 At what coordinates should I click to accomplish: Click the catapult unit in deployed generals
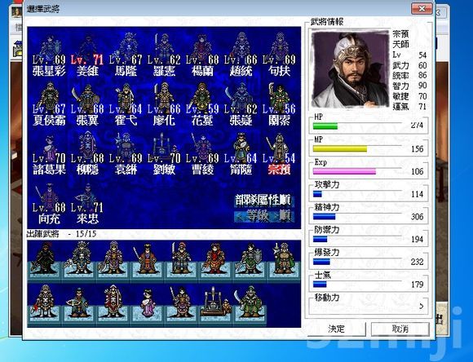coord(216,302)
